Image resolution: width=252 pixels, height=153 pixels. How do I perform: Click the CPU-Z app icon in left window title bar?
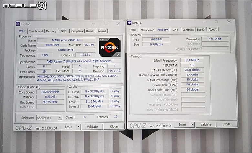pyautogui.click(x=18, y=24)
